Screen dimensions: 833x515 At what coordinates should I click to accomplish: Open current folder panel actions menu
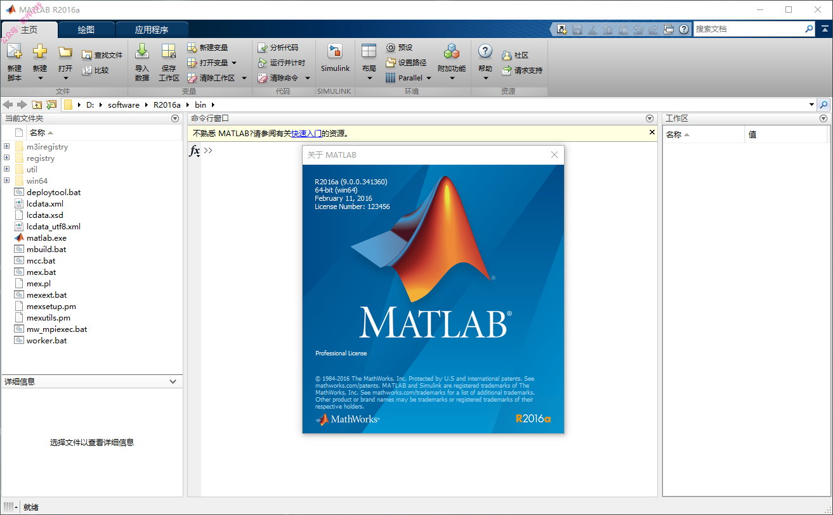coord(175,118)
